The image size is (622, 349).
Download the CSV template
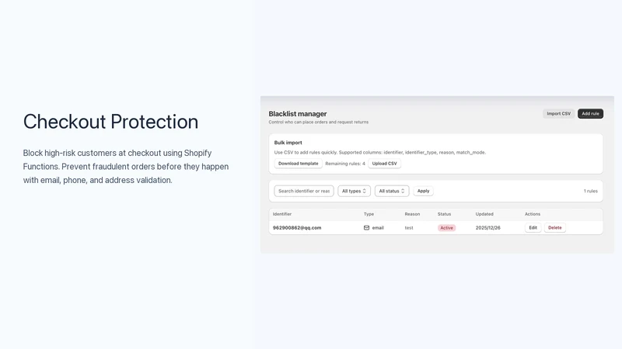299,164
